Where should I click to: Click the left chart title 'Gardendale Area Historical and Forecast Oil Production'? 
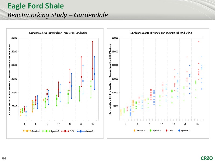[58, 33]
